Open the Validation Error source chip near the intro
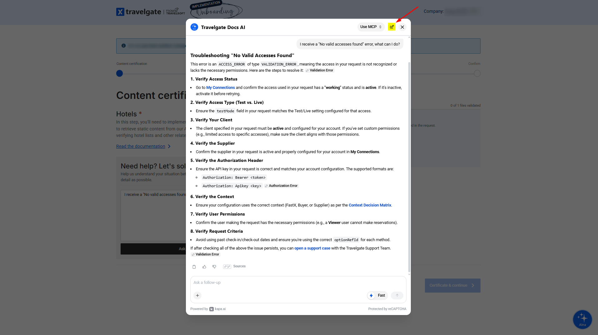Screen dimensions: 598x335 (x=320, y=70)
